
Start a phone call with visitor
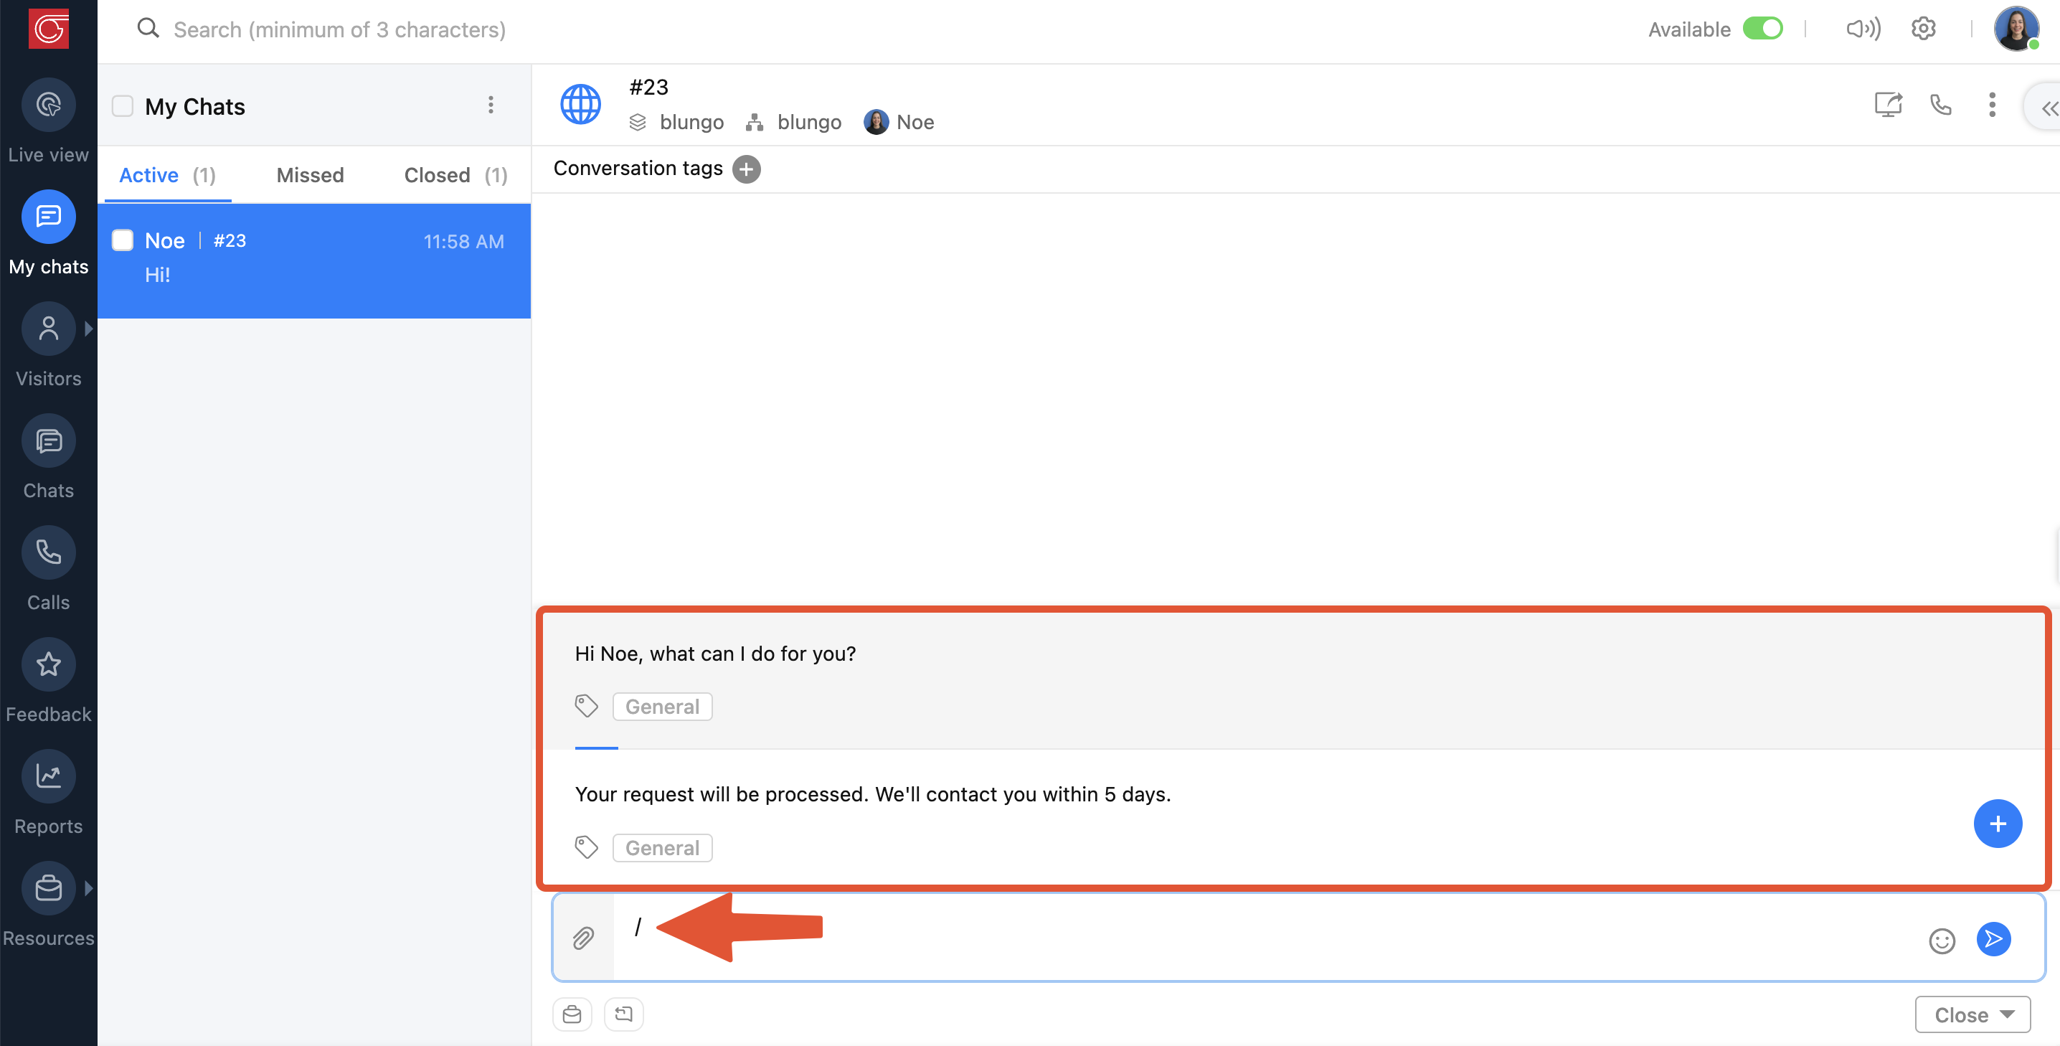click(1941, 105)
